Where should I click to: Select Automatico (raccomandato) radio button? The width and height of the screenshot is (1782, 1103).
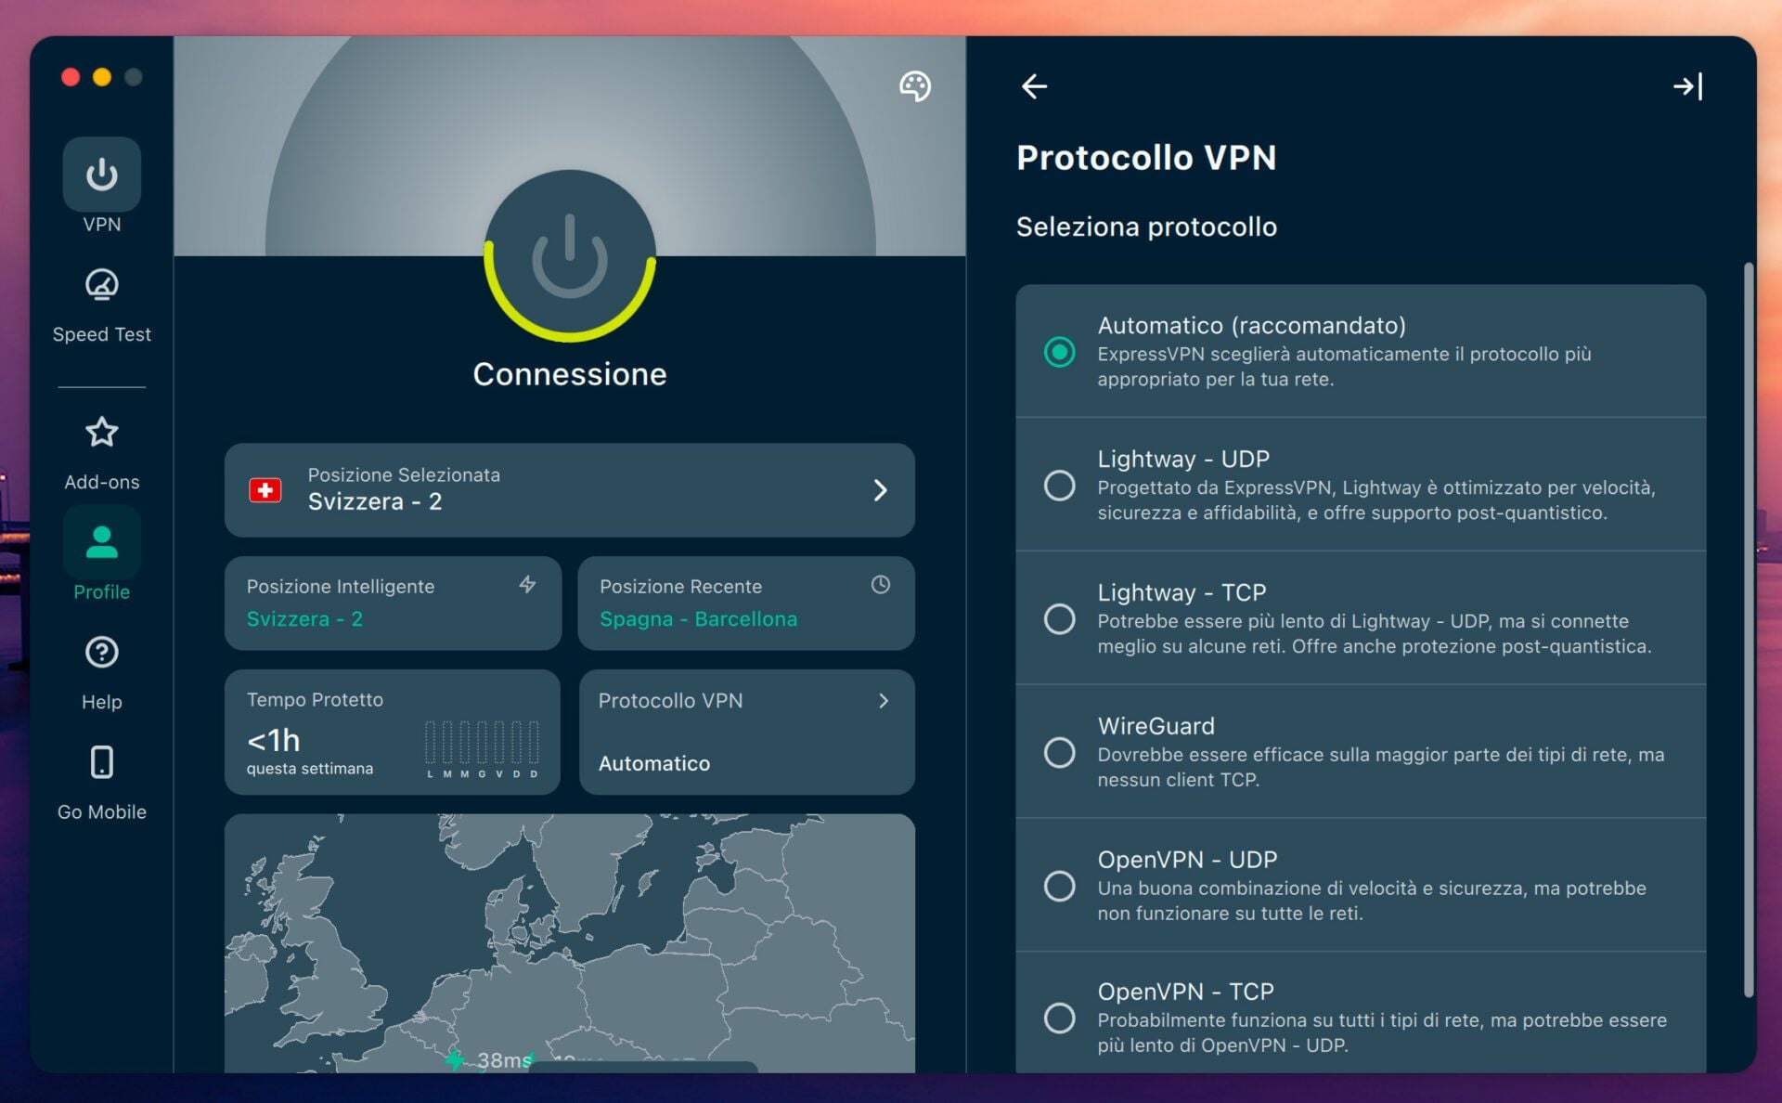[1059, 352]
